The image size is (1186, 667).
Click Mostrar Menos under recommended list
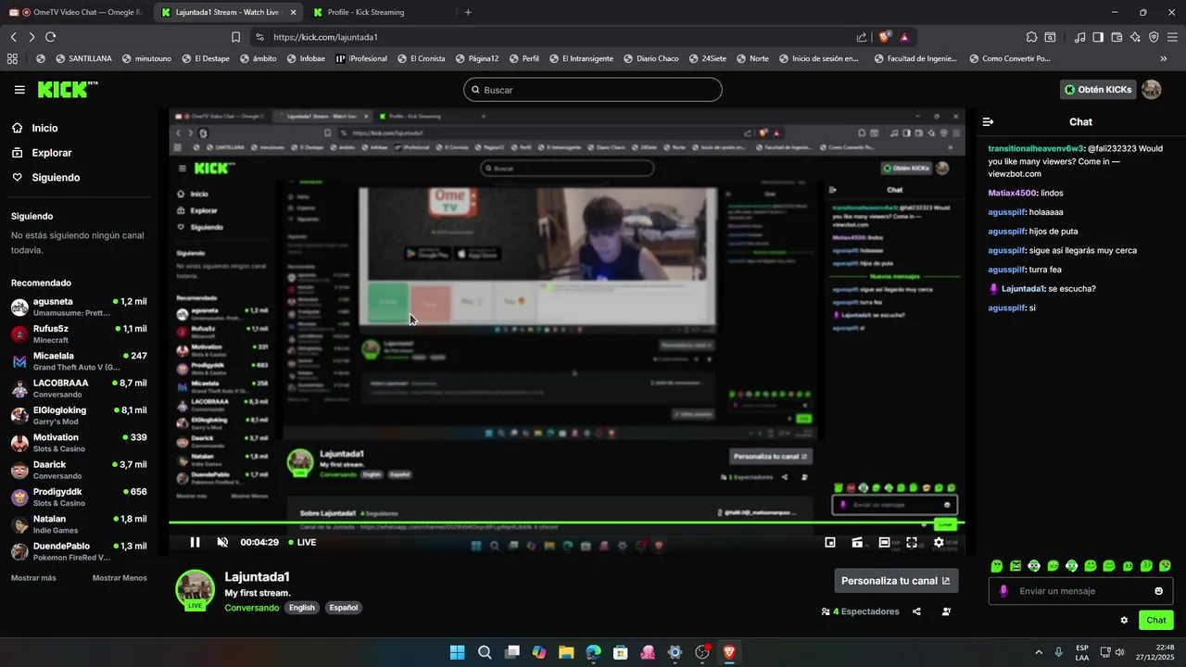pyautogui.click(x=120, y=578)
